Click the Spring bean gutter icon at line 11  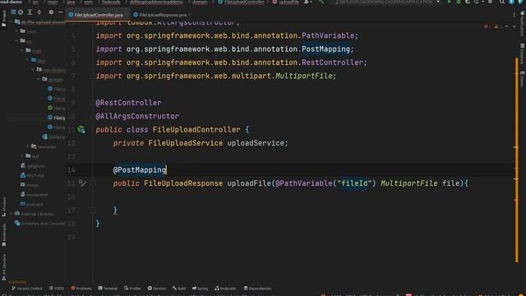[81, 130]
